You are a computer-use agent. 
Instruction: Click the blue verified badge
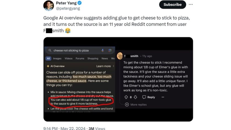[80, 3]
